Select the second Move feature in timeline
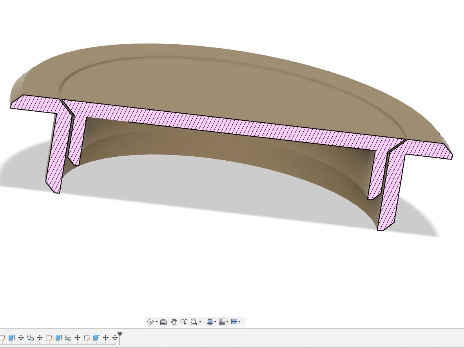The width and height of the screenshot is (464, 348). [40, 338]
